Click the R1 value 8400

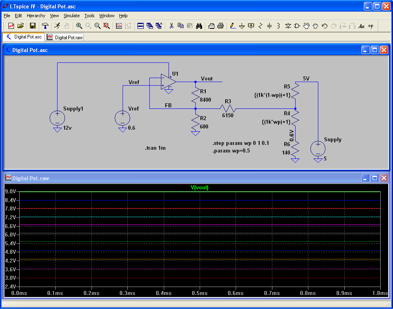click(x=205, y=100)
